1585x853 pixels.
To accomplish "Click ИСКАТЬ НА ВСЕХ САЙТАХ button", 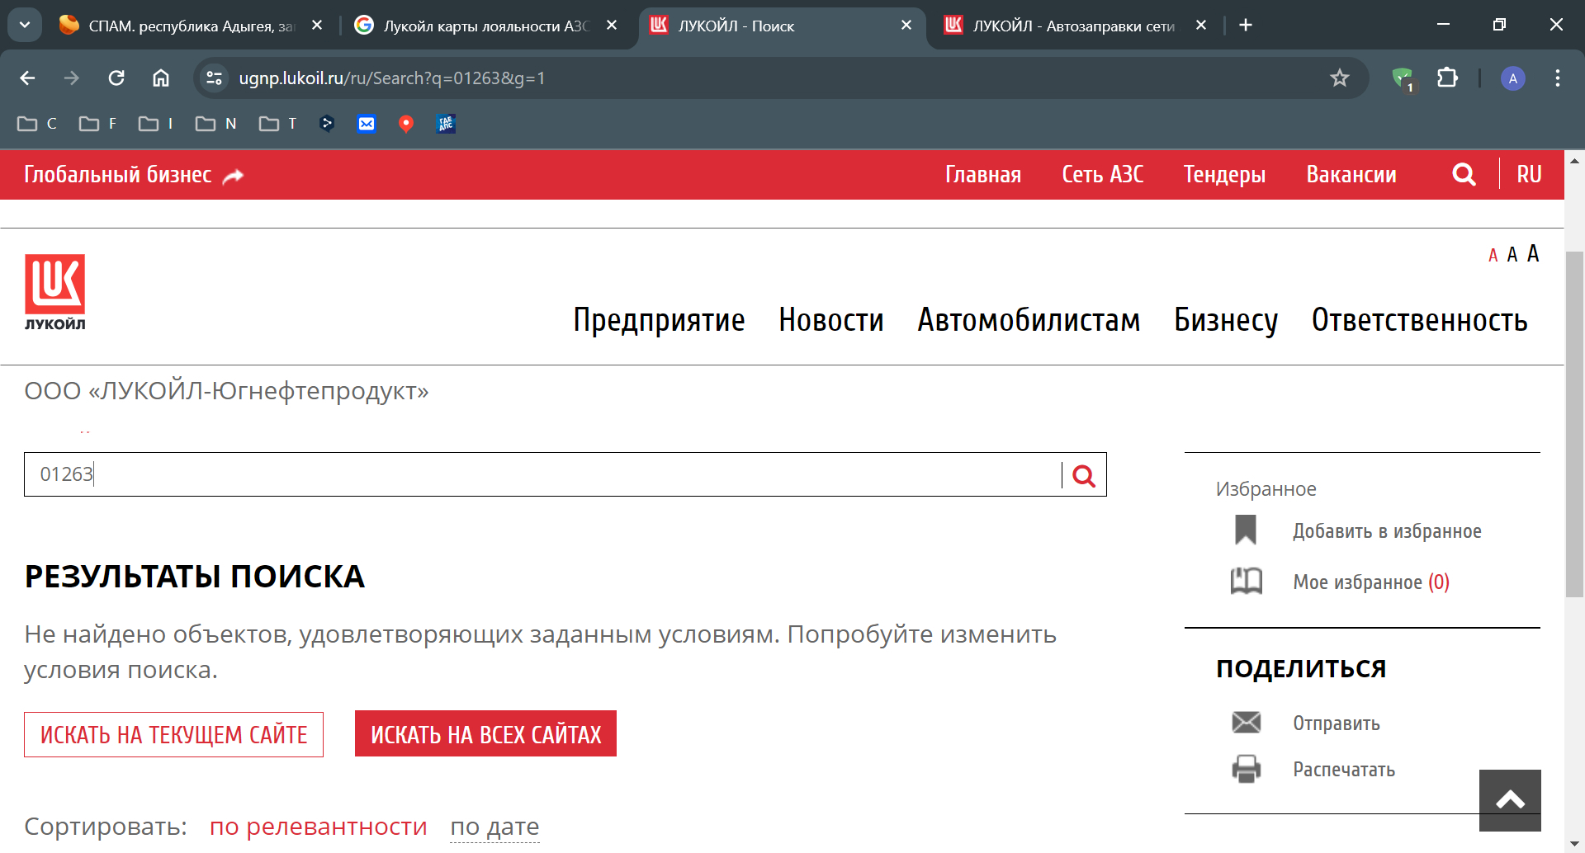I will (485, 733).
